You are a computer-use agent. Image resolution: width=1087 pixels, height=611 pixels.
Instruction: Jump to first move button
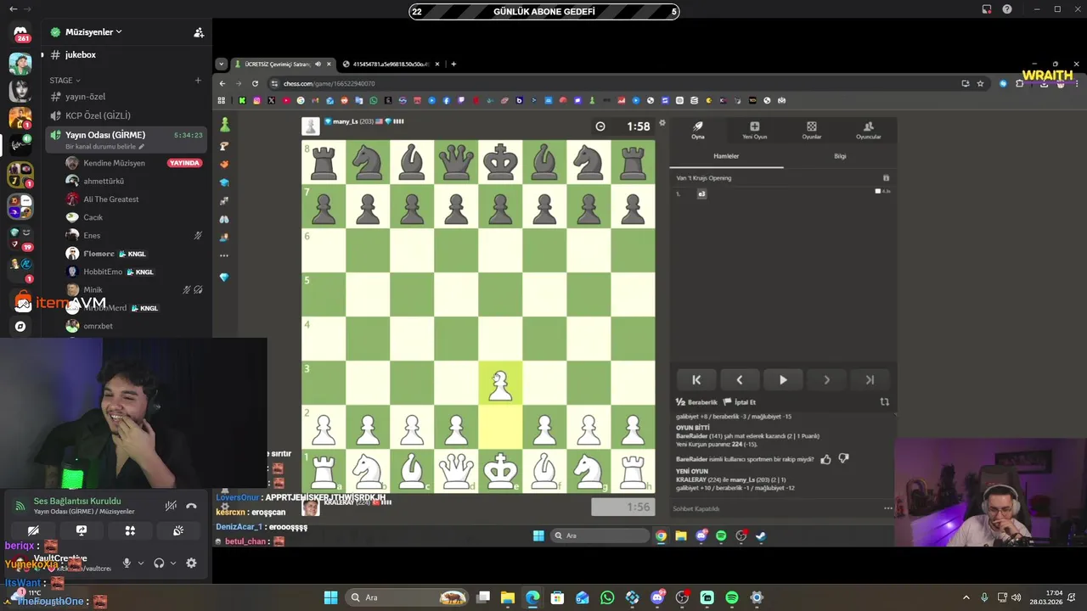[x=696, y=380]
